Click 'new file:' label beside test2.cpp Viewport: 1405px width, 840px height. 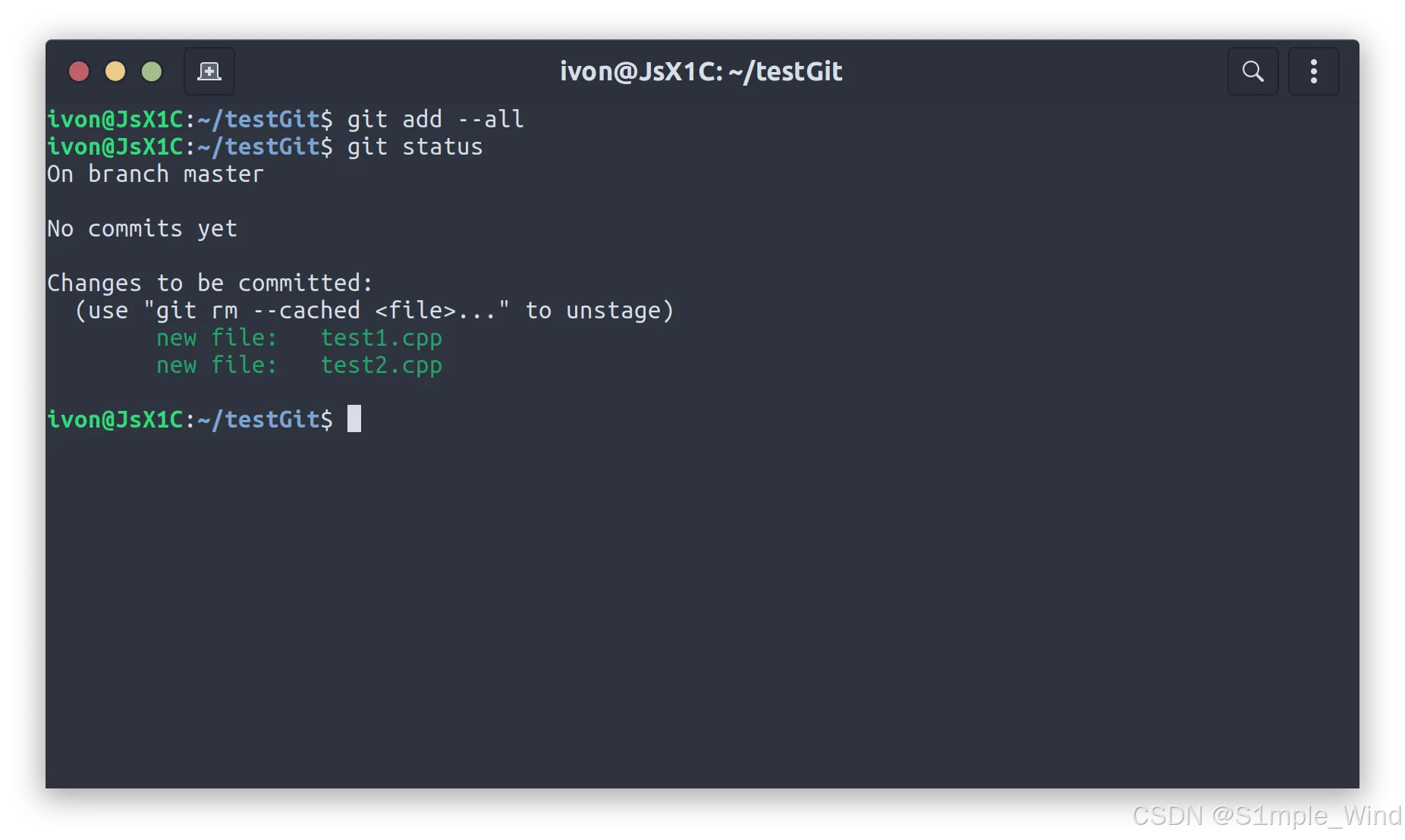pos(217,365)
